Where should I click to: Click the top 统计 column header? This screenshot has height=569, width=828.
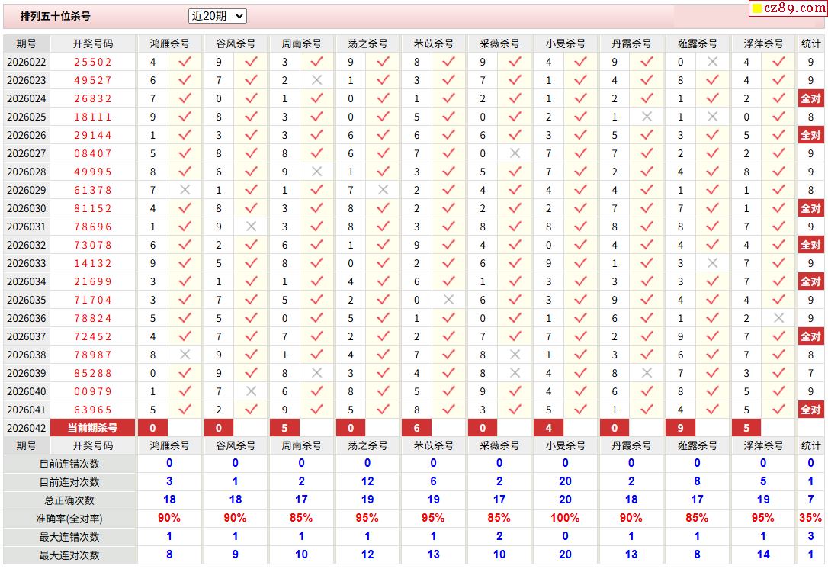(810, 43)
